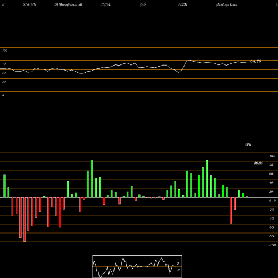This screenshot has height=278, width=278.
Task: Click the value 2 inside the mini chart
Action: 178,264
